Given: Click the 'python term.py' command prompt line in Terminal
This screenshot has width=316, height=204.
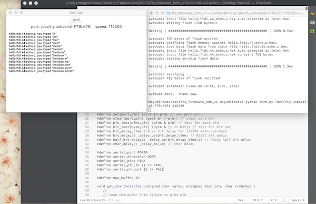Looking at the screenshot, I should pos(228,102).
